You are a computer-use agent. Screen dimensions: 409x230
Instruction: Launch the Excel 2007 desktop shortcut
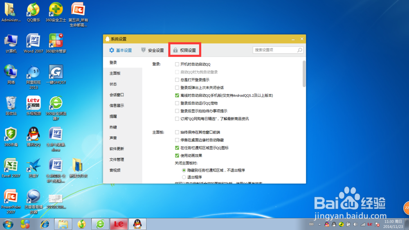pos(11,168)
